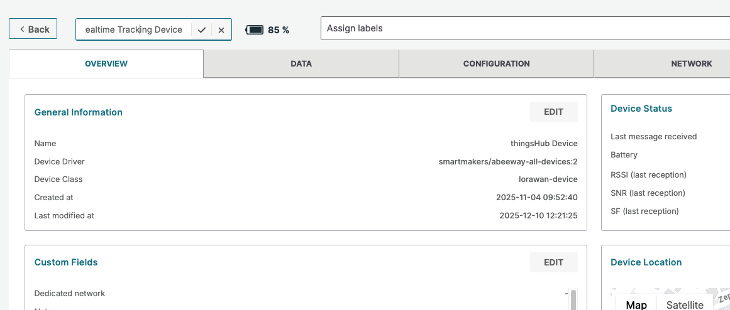Cancel name editing with X icon
Screen dimensions: 730x310
coord(221,29)
